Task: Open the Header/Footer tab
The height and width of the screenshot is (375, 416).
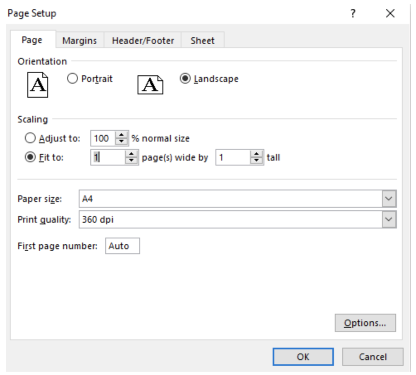Action: point(143,41)
